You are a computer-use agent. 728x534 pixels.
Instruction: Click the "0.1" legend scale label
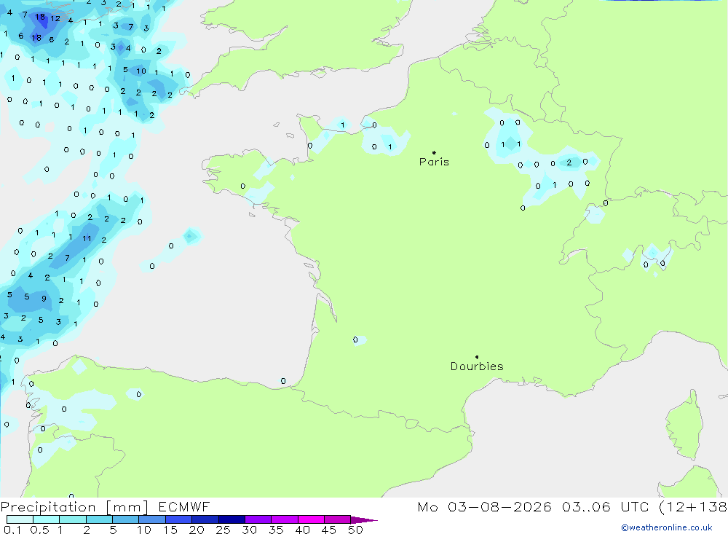pos(12,530)
